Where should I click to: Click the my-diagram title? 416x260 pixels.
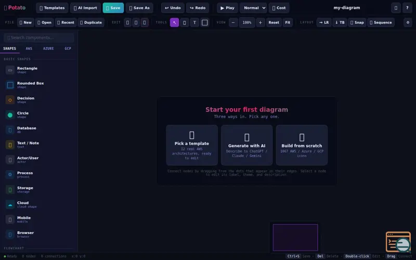pyautogui.click(x=347, y=8)
